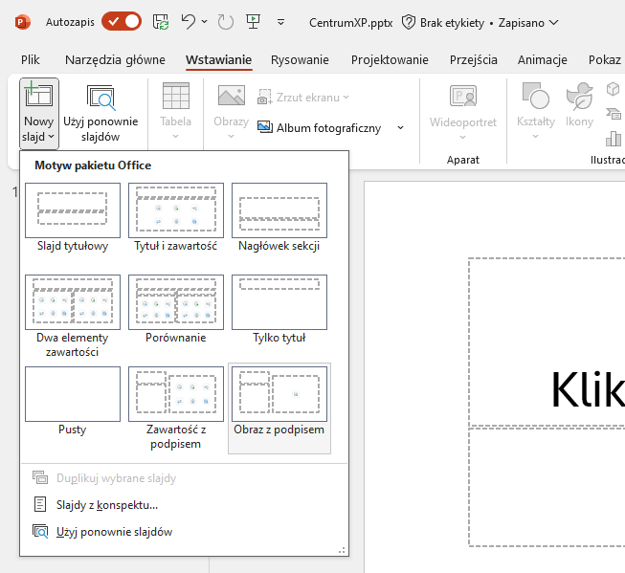
Task: Click the Zrzut ekranu button
Action: [303, 98]
